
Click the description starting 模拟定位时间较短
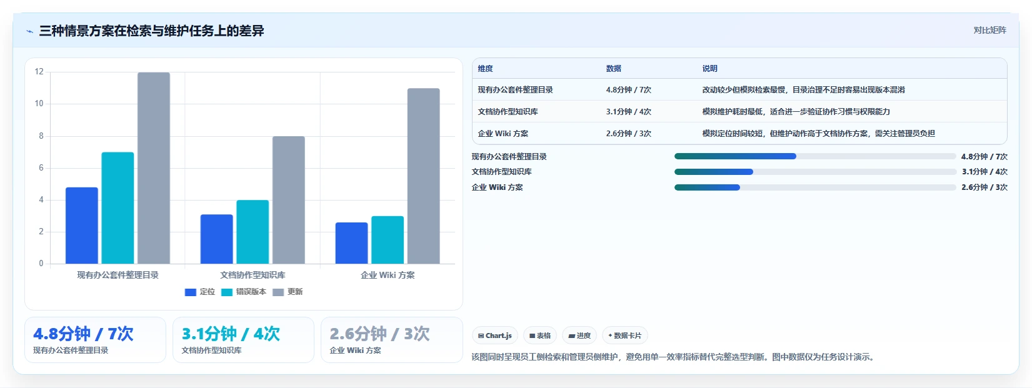point(819,134)
